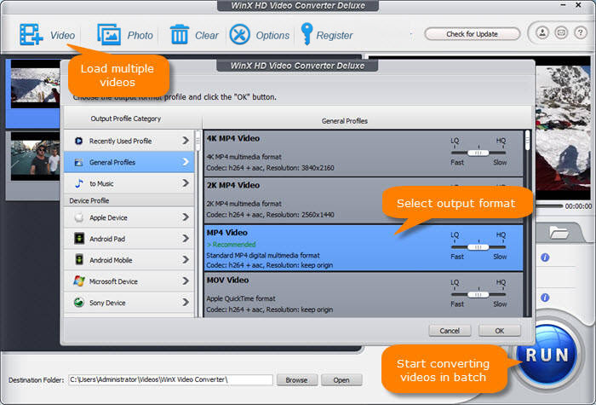
Task: Expand to Music arrow
Action: [186, 183]
